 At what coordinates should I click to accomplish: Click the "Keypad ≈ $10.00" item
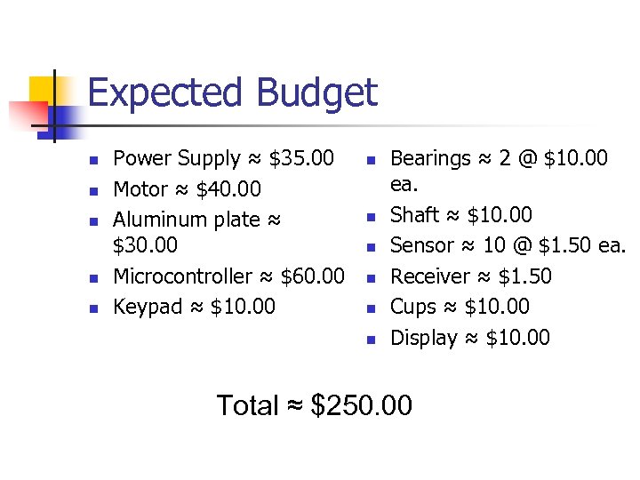(194, 307)
